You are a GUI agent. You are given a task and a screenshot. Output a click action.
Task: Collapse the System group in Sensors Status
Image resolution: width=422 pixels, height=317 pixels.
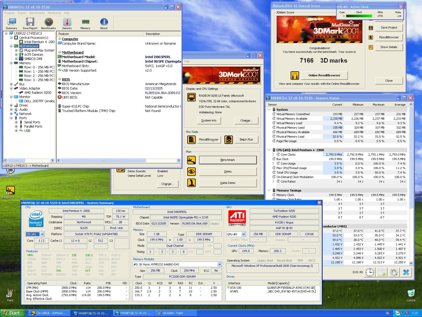click(269, 110)
